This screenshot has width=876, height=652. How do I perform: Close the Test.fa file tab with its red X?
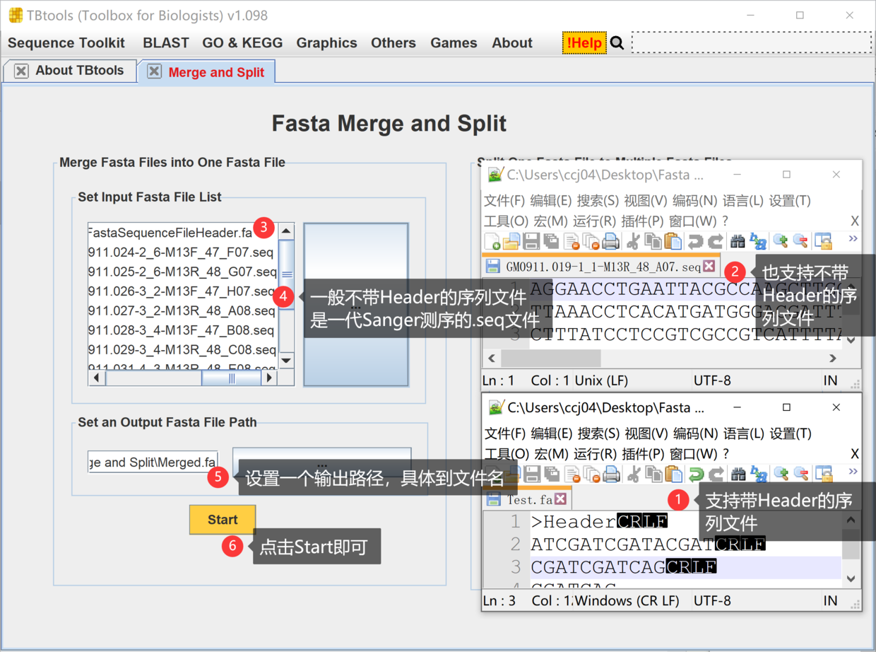pyautogui.click(x=560, y=499)
